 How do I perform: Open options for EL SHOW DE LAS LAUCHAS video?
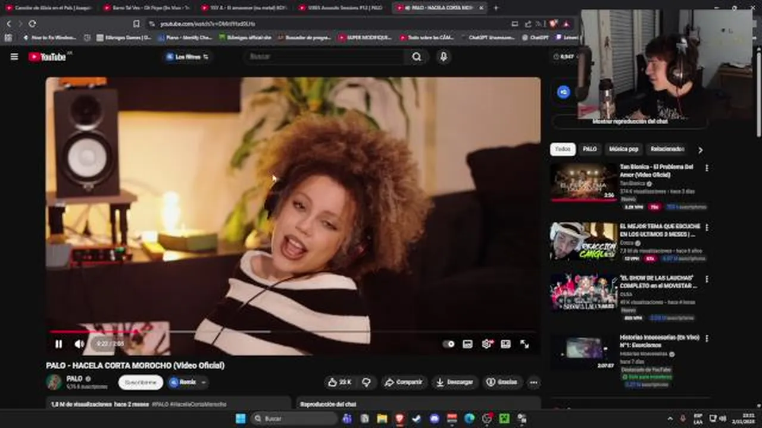[x=707, y=279]
